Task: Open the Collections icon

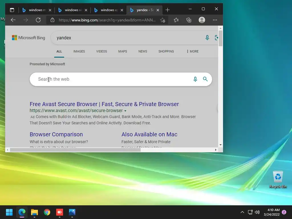Action: [189, 20]
